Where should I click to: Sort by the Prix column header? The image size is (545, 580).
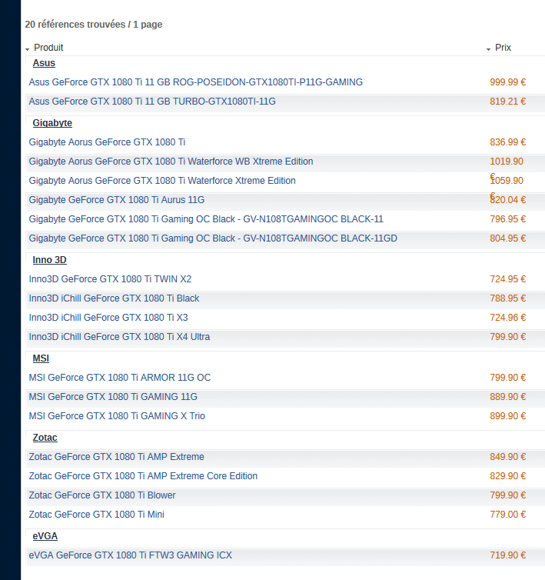[x=503, y=48]
